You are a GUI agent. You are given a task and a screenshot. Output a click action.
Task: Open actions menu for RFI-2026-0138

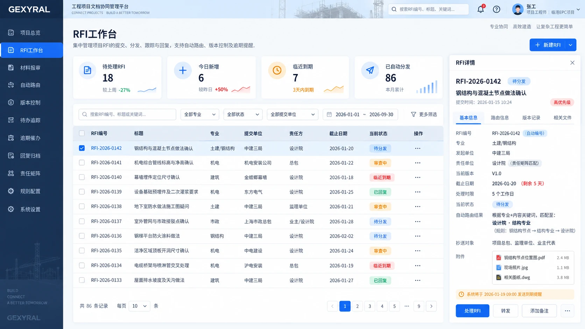click(x=418, y=207)
